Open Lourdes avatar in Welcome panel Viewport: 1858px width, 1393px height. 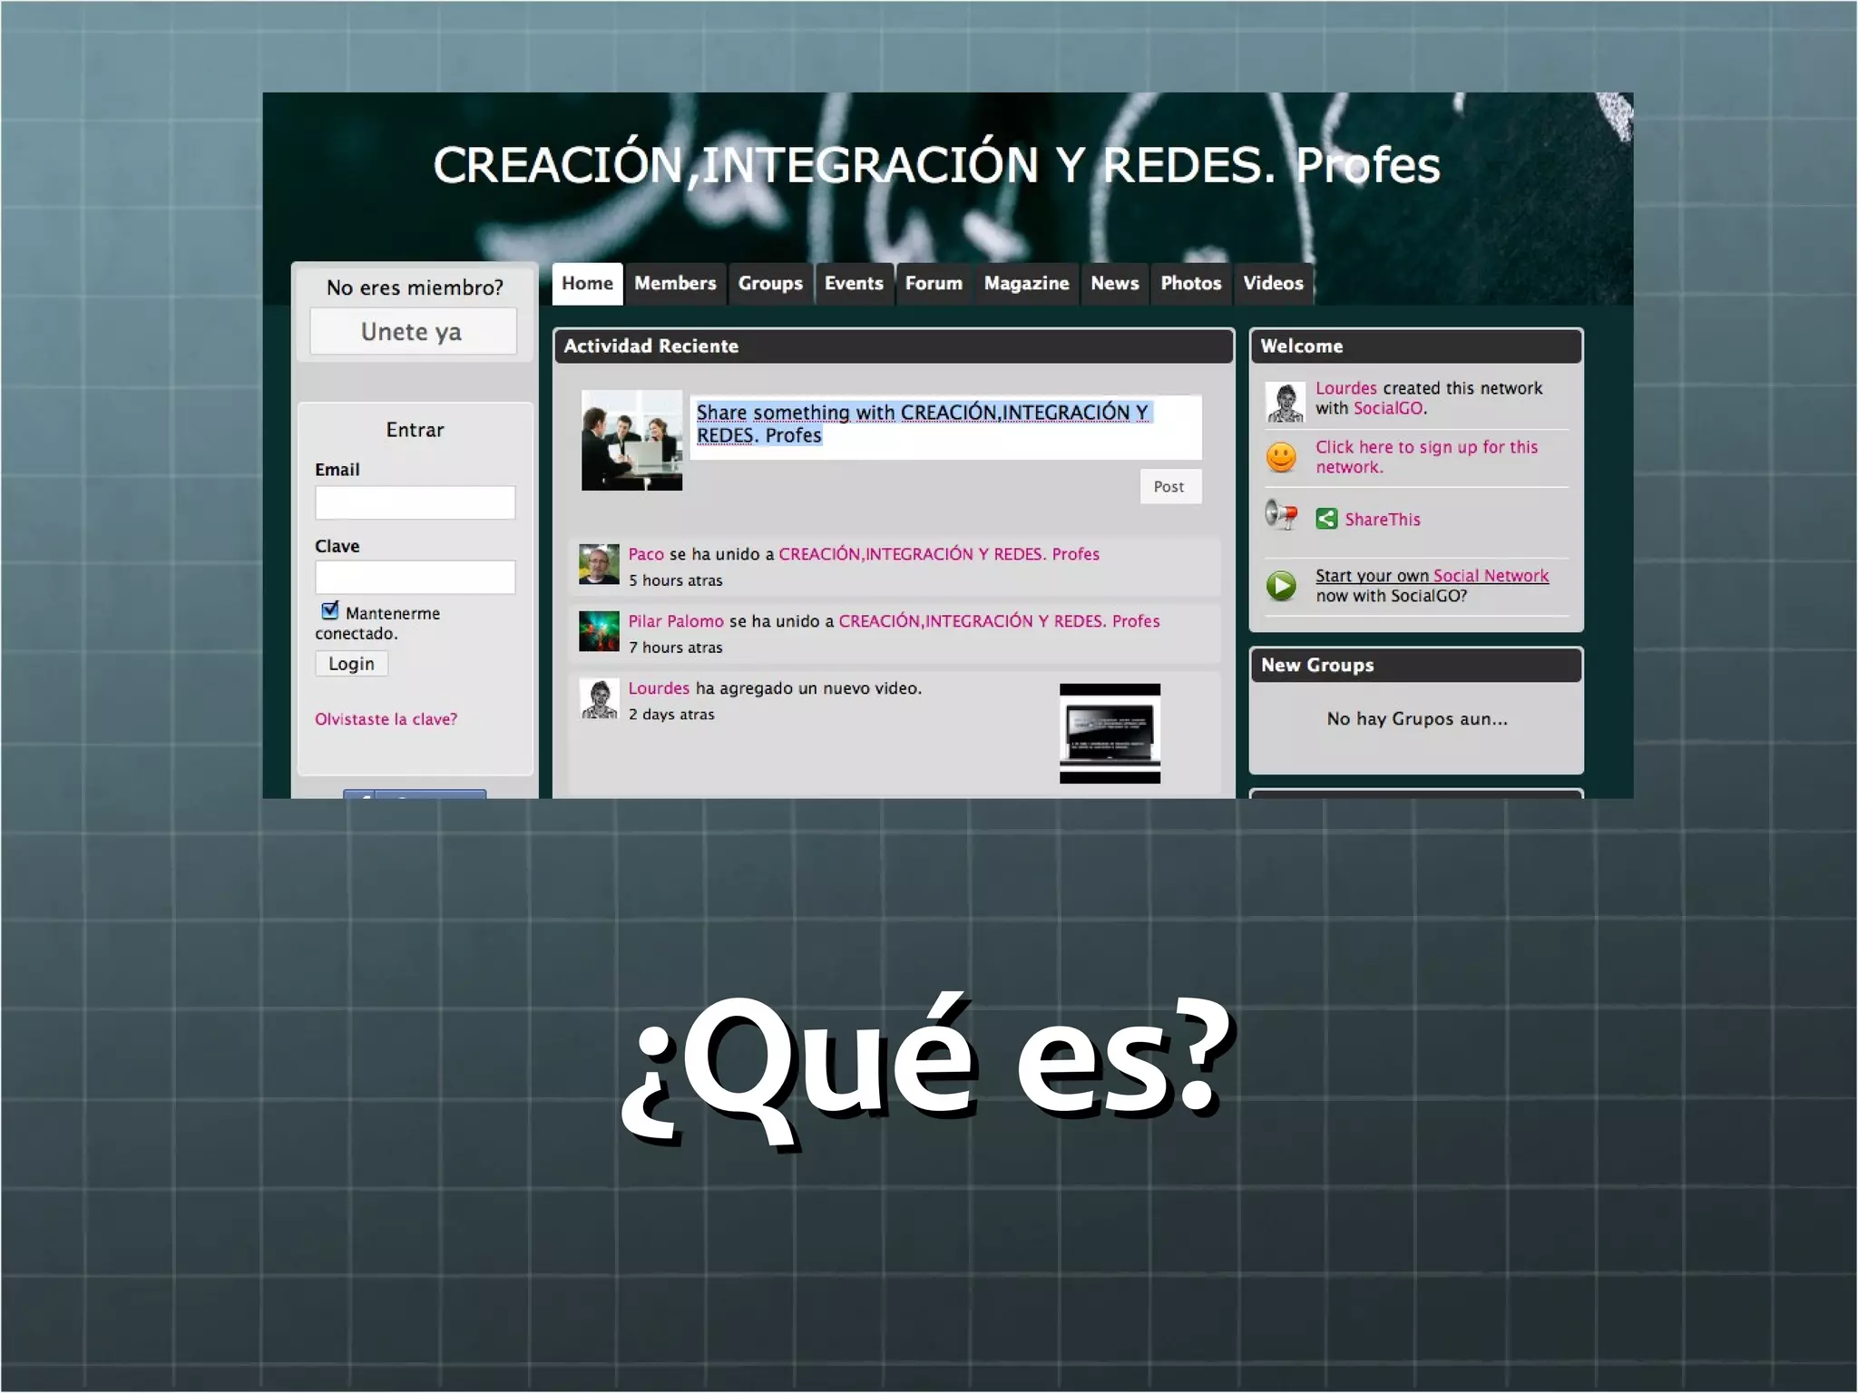(x=1285, y=402)
